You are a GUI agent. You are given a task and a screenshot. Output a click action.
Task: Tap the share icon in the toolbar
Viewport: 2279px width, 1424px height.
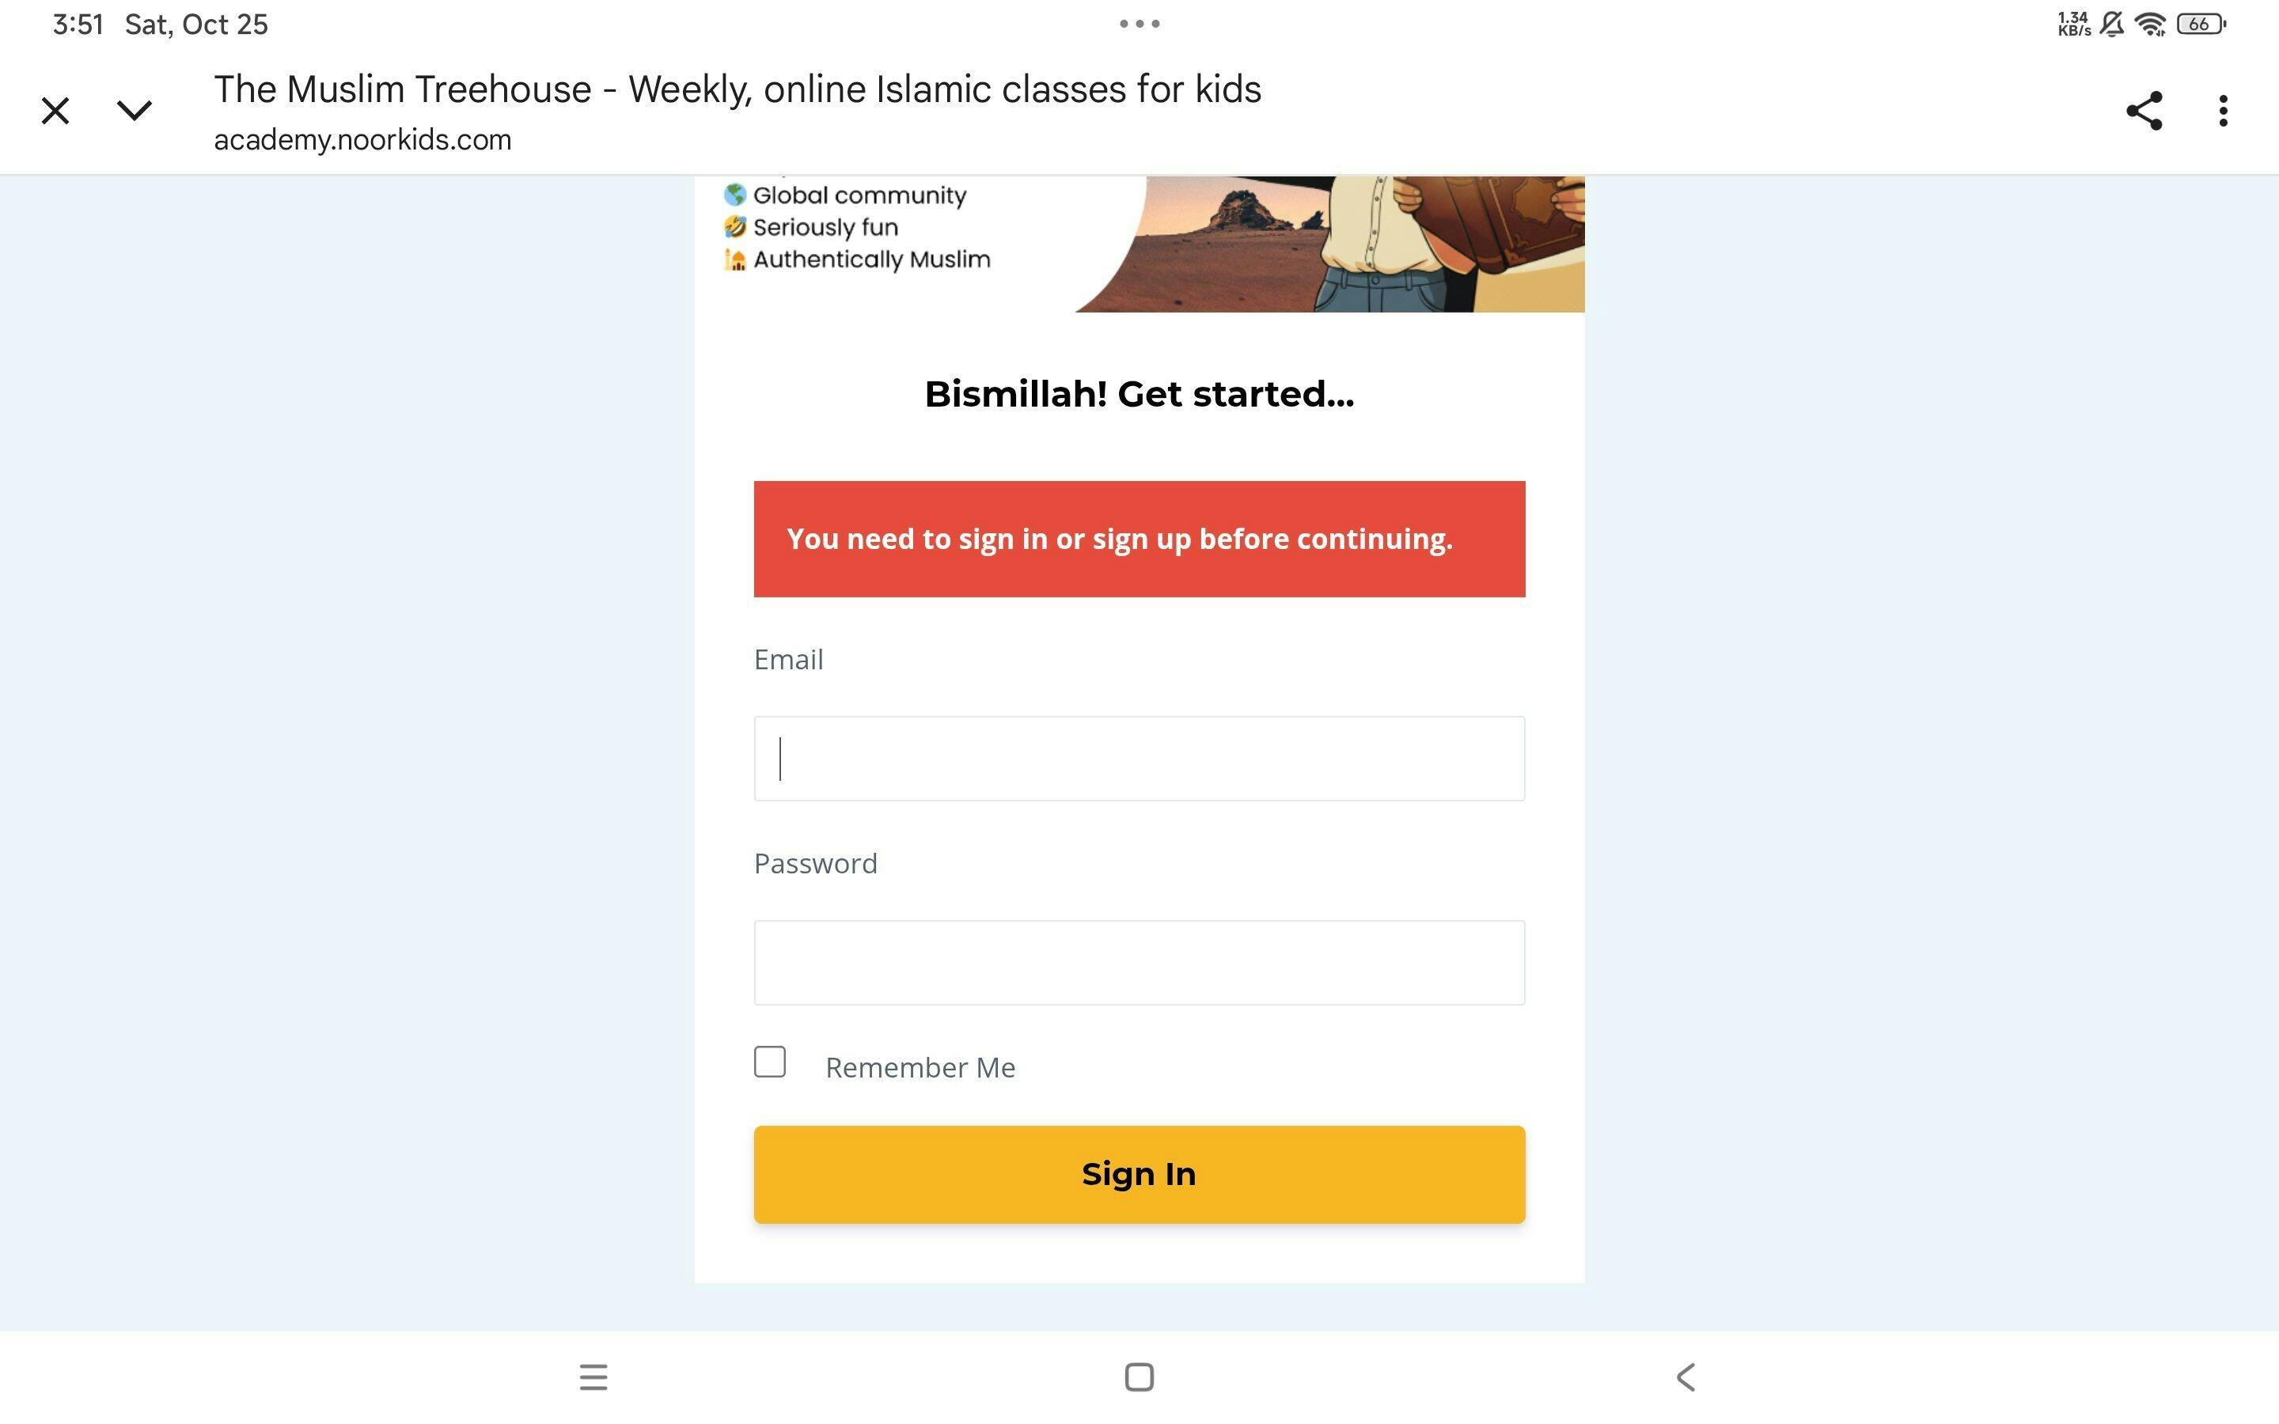[2144, 111]
